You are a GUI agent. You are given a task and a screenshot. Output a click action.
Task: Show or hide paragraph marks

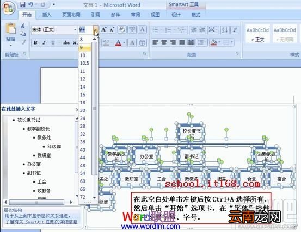tap(235, 30)
